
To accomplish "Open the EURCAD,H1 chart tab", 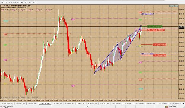I will pos(104,103).
